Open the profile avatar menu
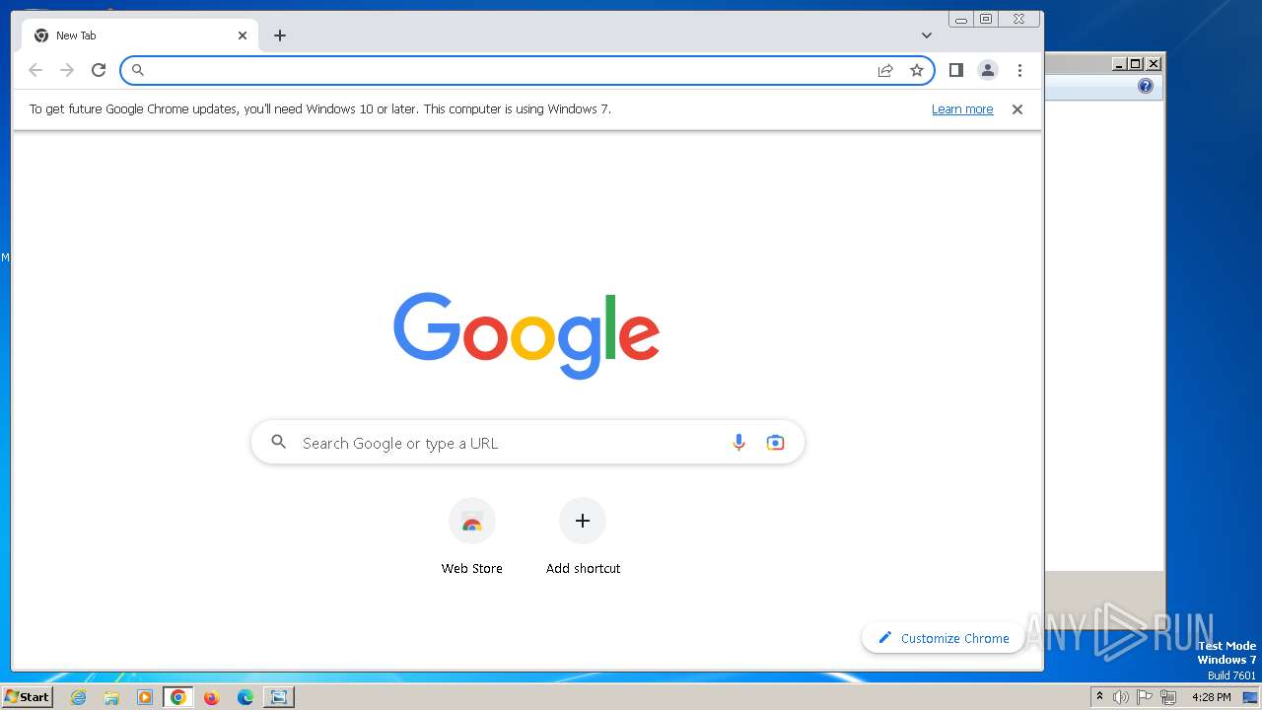1262x710 pixels. point(987,70)
